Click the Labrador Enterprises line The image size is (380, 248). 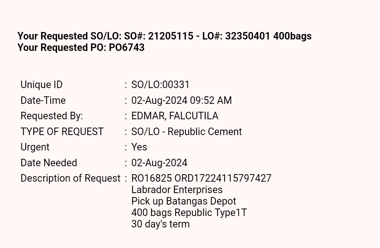point(177,190)
